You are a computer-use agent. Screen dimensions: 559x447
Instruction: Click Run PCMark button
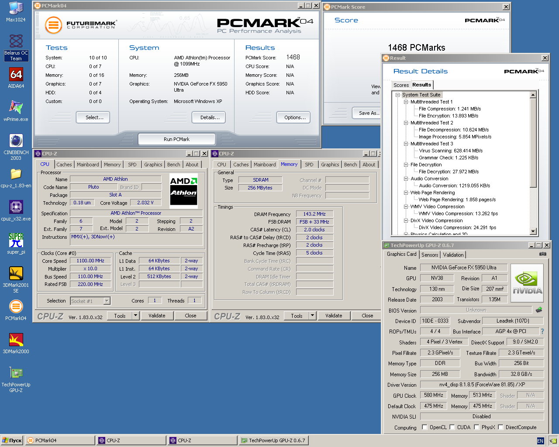tap(176, 139)
